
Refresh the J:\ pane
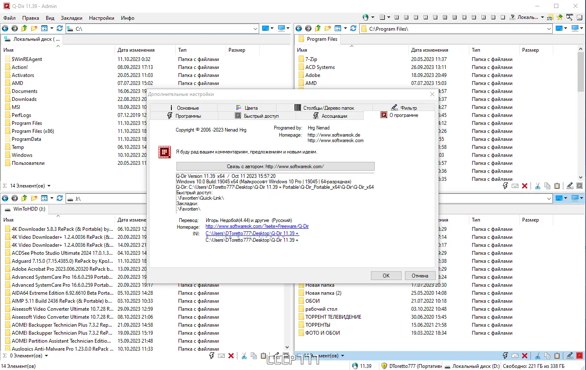tap(60, 198)
